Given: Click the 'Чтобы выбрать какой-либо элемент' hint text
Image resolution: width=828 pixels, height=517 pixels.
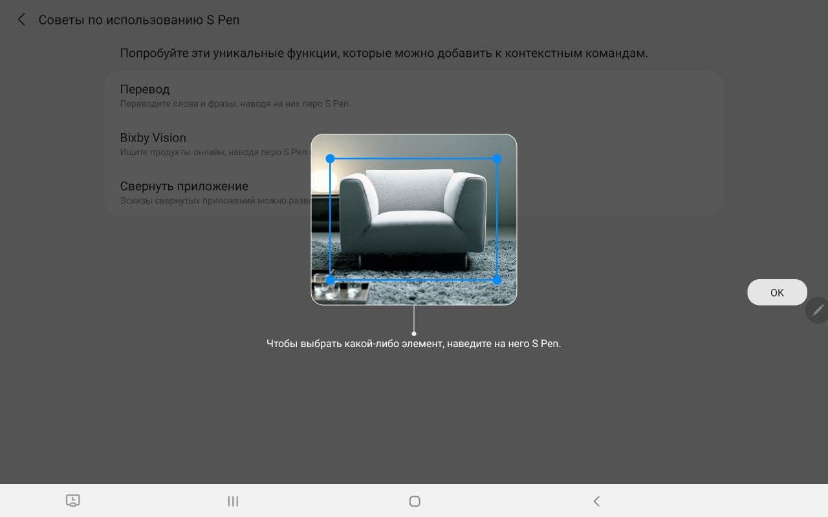Looking at the screenshot, I should click(413, 344).
